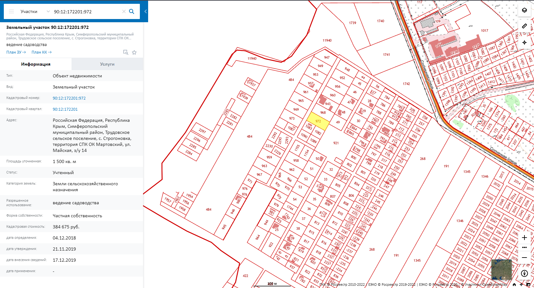Image resolution: width=534 pixels, height=288 pixels.
Task: Click the value 'Земли сельскохозяйственного назначения'
Action: click(85, 187)
